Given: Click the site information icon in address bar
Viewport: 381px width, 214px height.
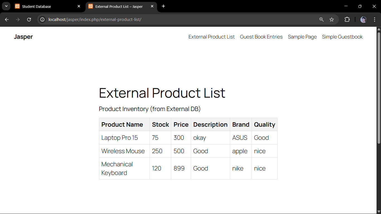Looking at the screenshot, I should click(42, 20).
